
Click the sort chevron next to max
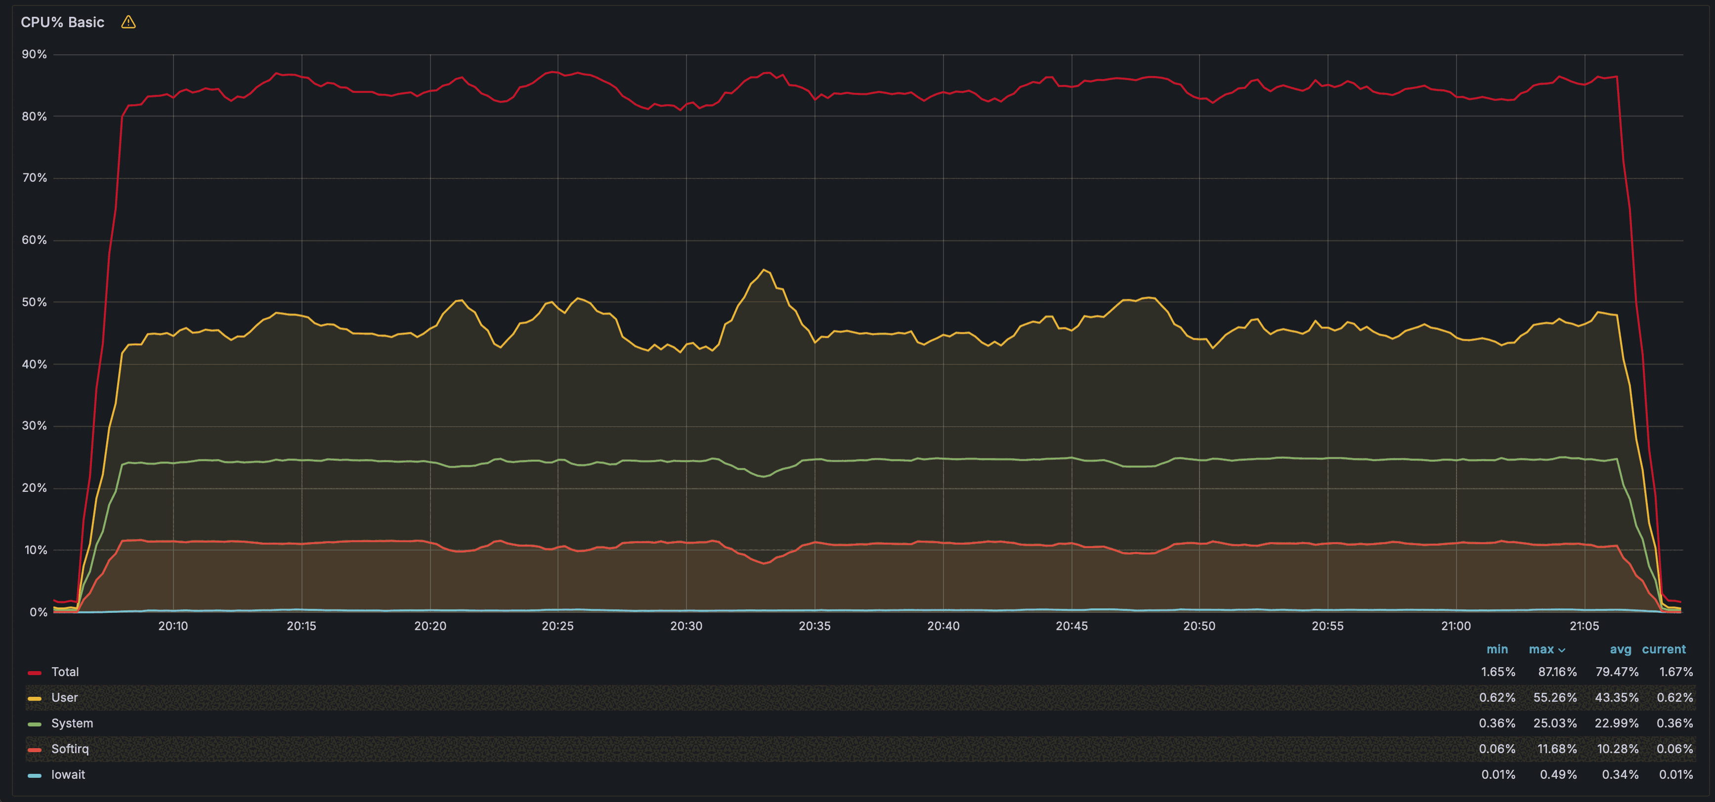tap(1562, 650)
